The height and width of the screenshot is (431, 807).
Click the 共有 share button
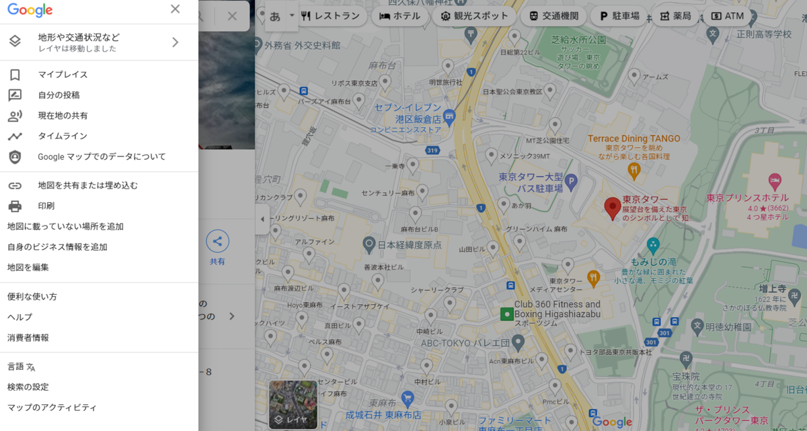point(217,242)
